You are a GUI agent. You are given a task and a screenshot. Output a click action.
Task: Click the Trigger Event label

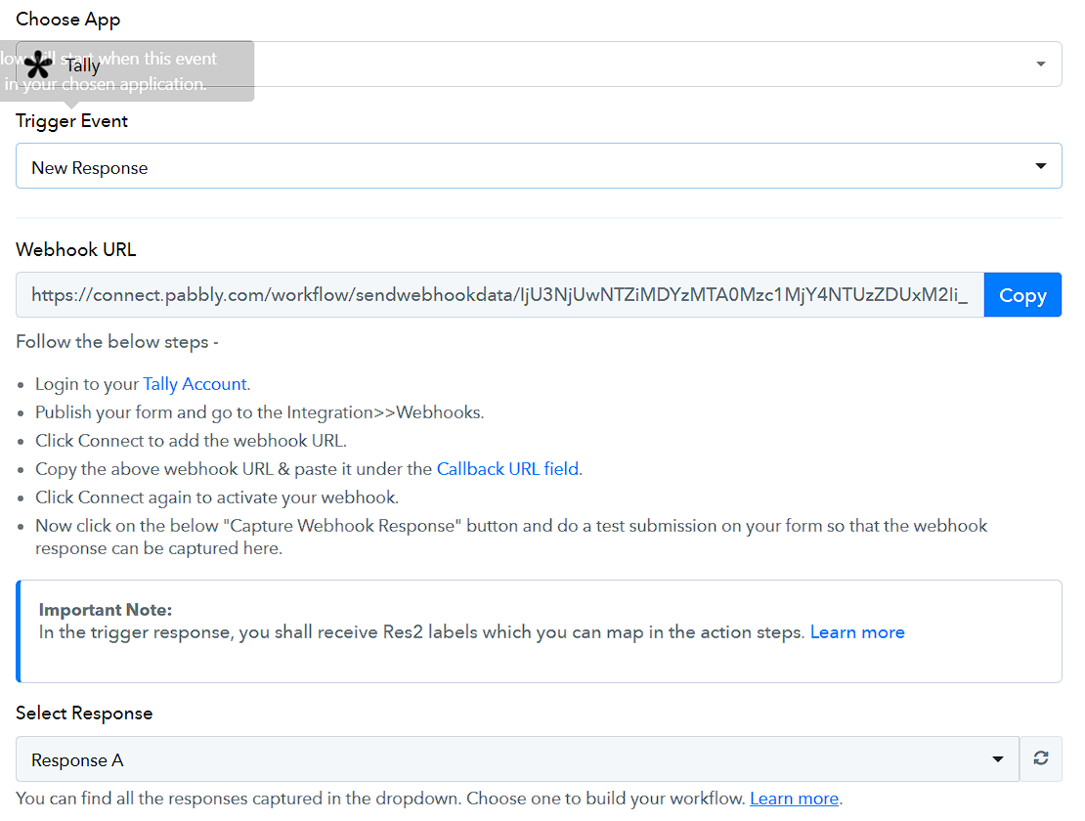click(x=72, y=121)
